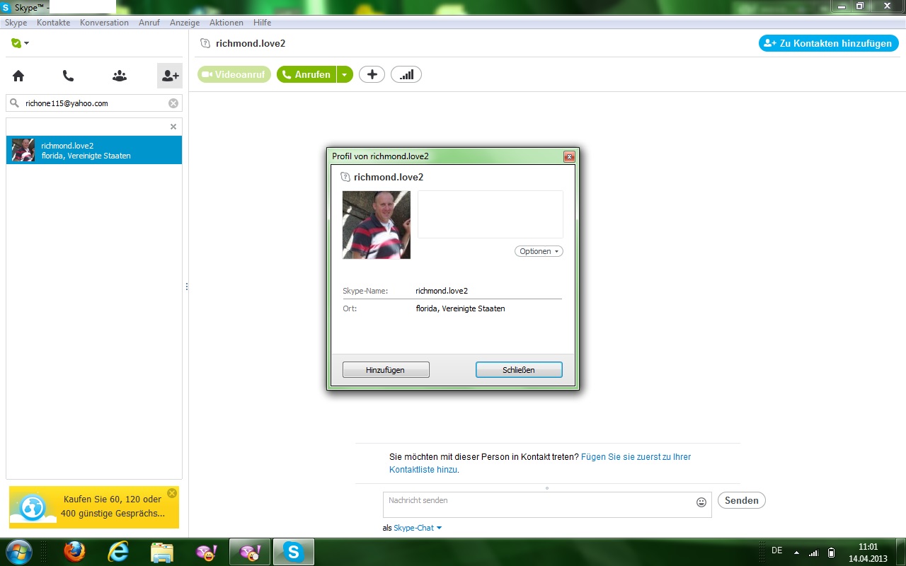Click the plus add-to-conversation button

pos(372,74)
